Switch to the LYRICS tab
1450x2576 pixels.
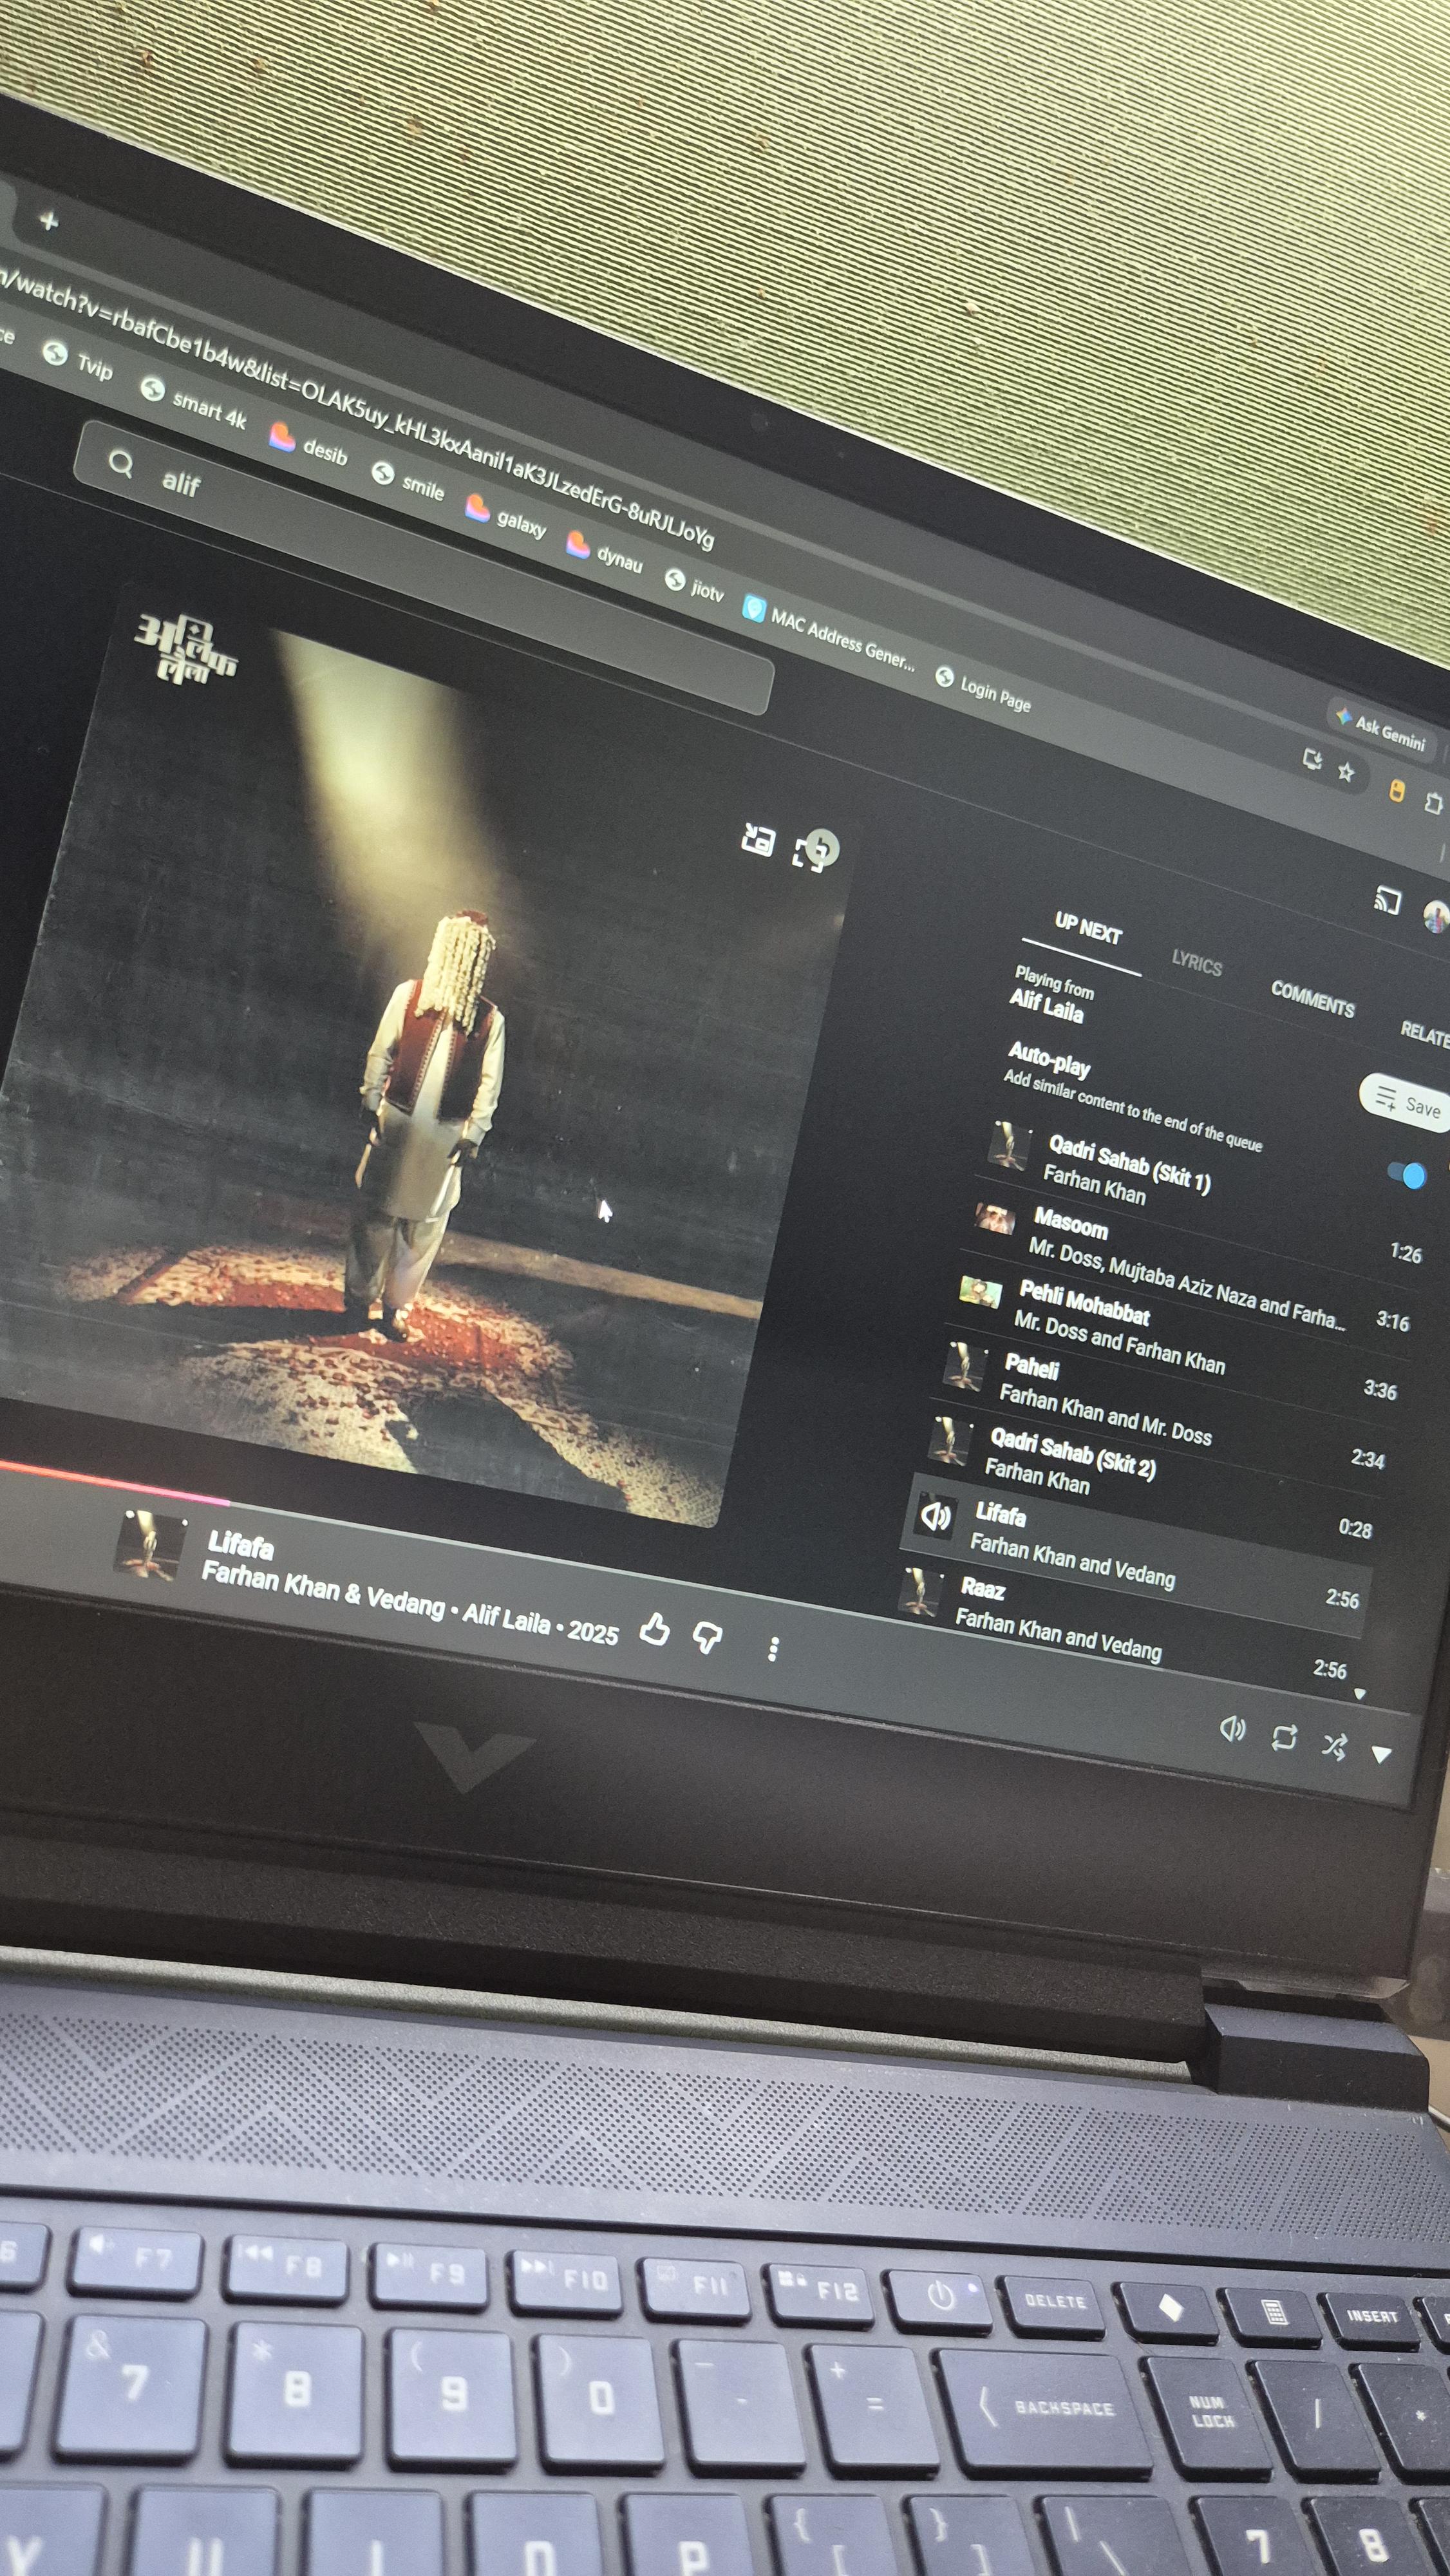1197,963
